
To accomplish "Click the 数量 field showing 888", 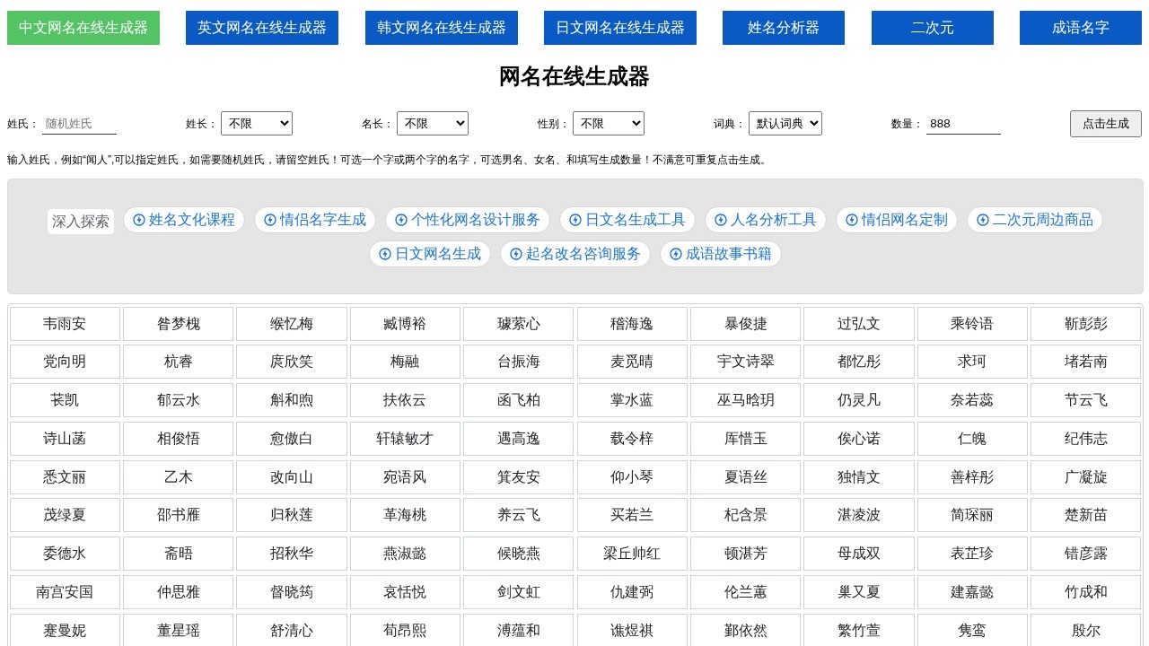I will pyautogui.click(x=963, y=123).
